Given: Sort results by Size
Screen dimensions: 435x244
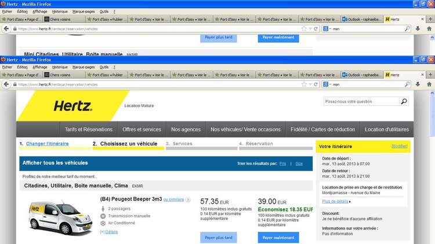Looking at the screenshot, I should point(299,164).
